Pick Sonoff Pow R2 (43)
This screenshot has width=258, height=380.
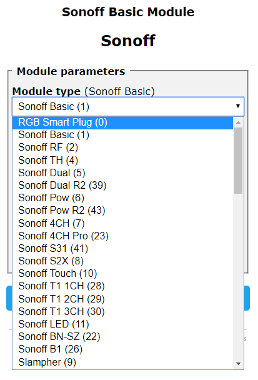[122, 211]
